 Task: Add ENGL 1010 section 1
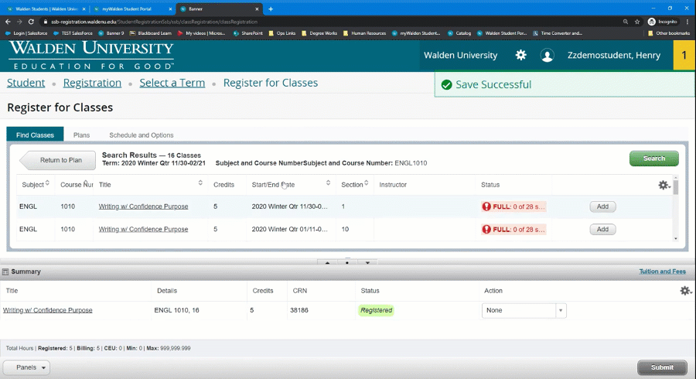[x=602, y=207]
